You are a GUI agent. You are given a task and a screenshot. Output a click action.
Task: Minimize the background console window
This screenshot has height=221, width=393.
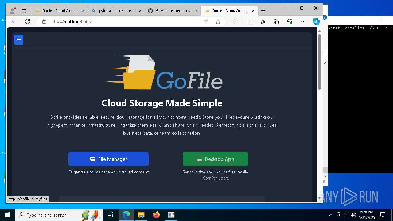367,21
